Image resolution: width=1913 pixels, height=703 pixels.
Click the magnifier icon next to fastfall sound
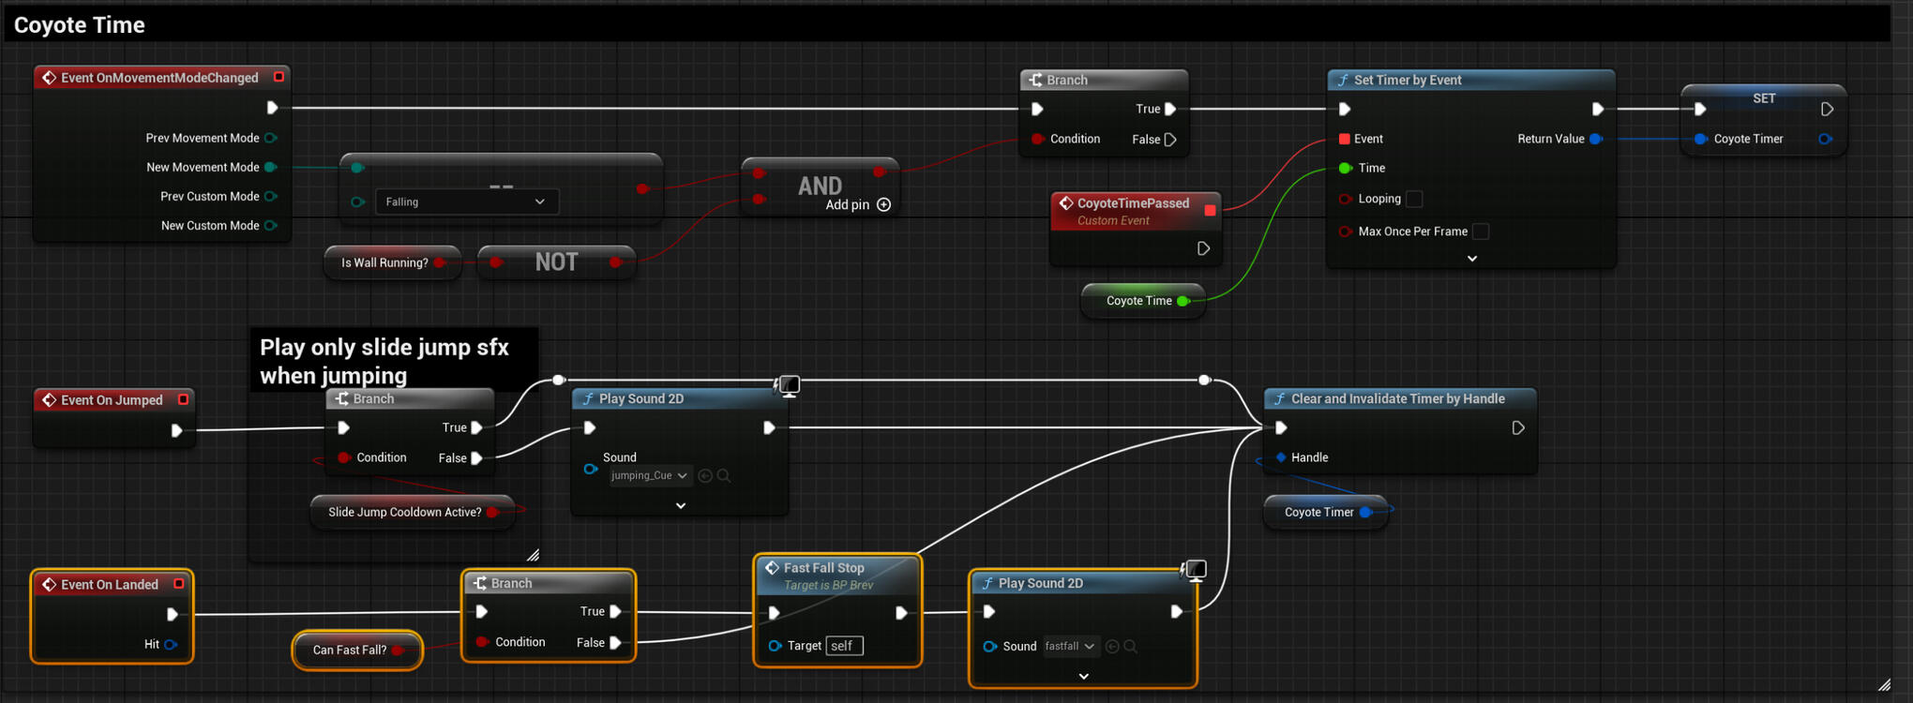[x=1131, y=647]
